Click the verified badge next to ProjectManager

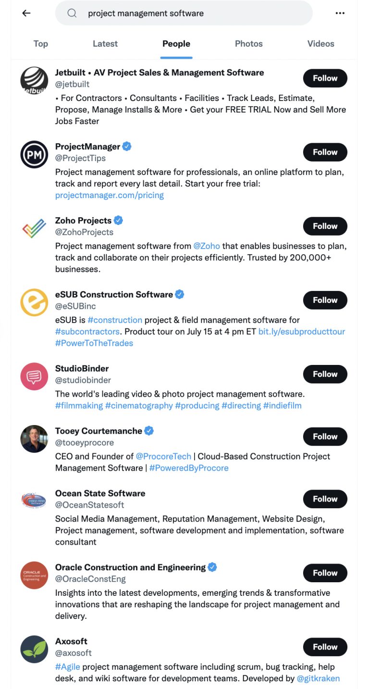[x=126, y=146]
